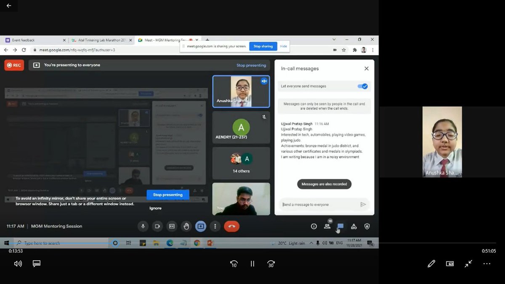Select Anushka Sharma's video tile
This screenshot has height=284, width=505.
pos(241,92)
